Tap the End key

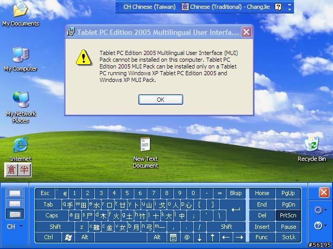click(x=262, y=204)
